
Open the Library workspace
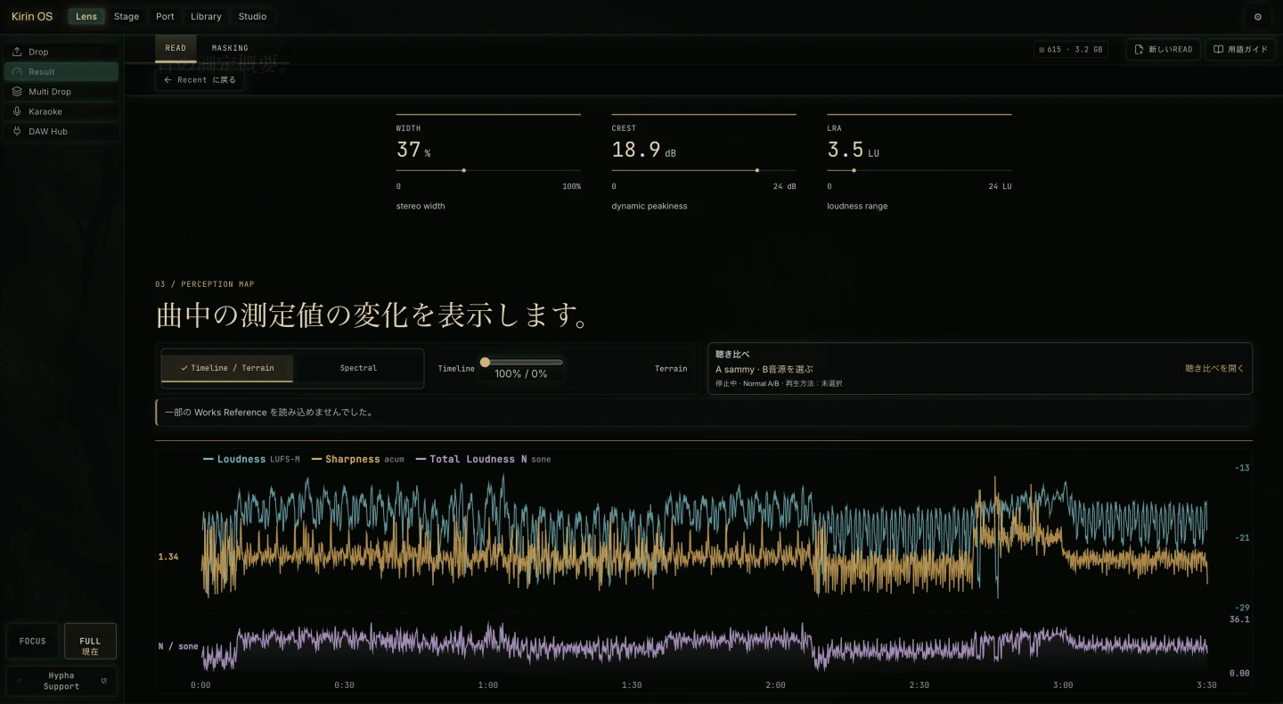(206, 16)
